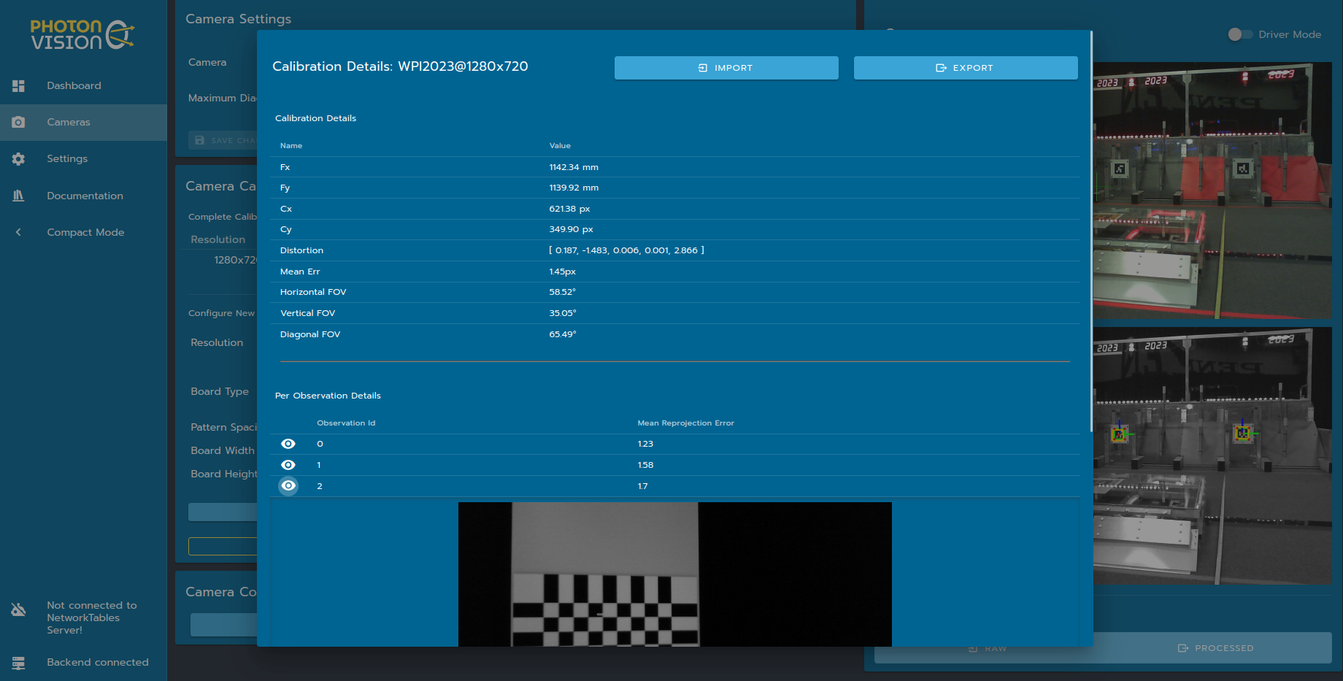Click the upper camera stream view
1343x681 pixels.
click(x=1212, y=191)
